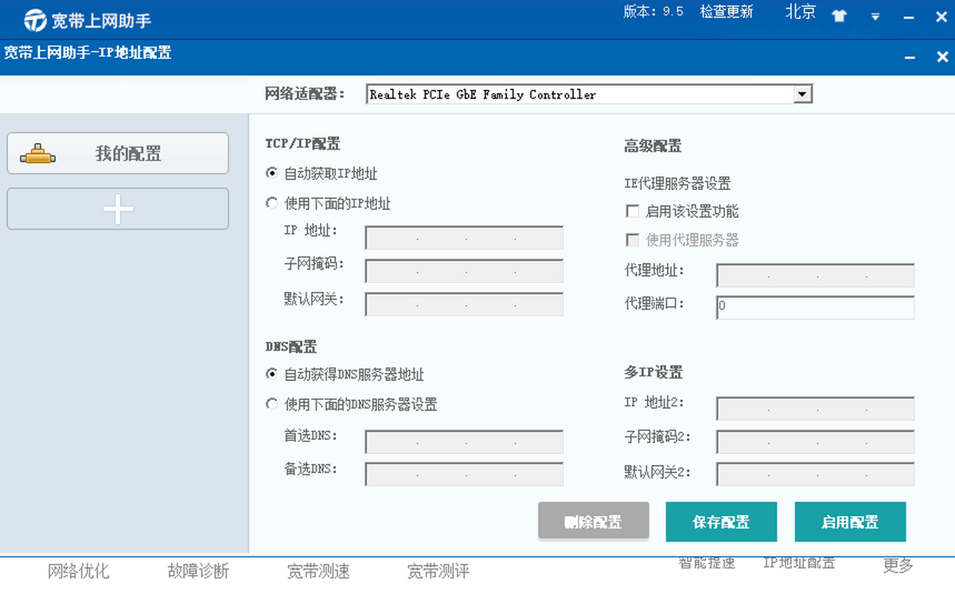Toggle 使用代理服务器 checkbox
955x594 pixels.
(633, 239)
